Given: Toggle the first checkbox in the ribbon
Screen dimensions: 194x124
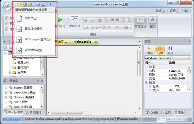Looking at the screenshot, I should pyautogui.click(x=7, y=18).
